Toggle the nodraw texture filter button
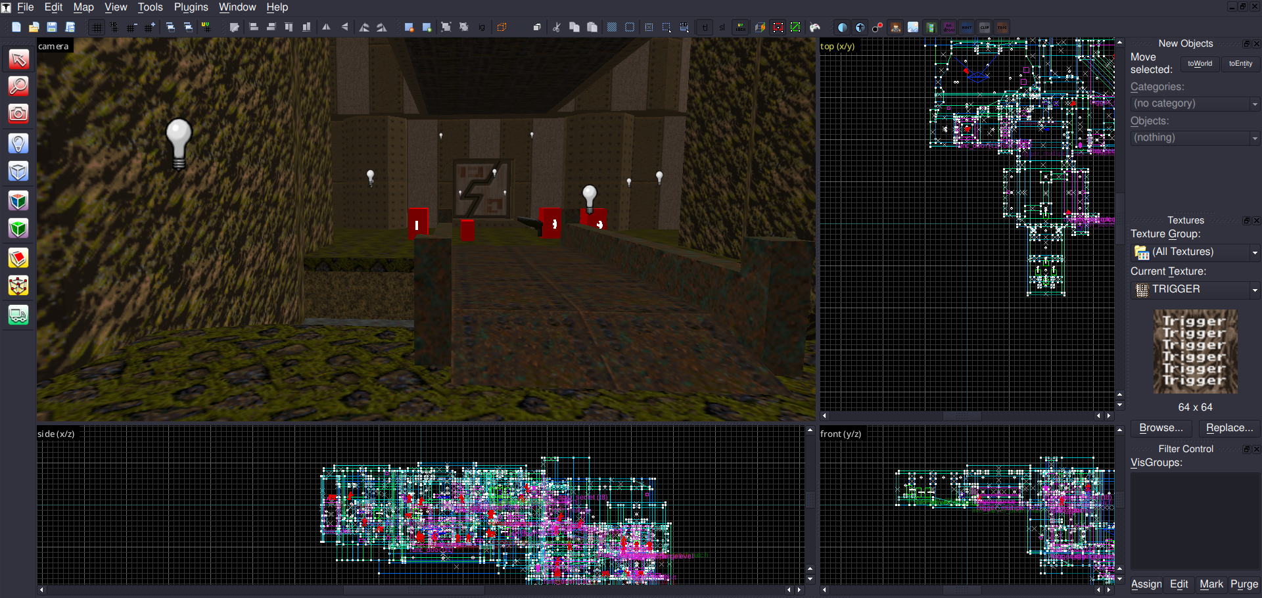 [x=949, y=28]
